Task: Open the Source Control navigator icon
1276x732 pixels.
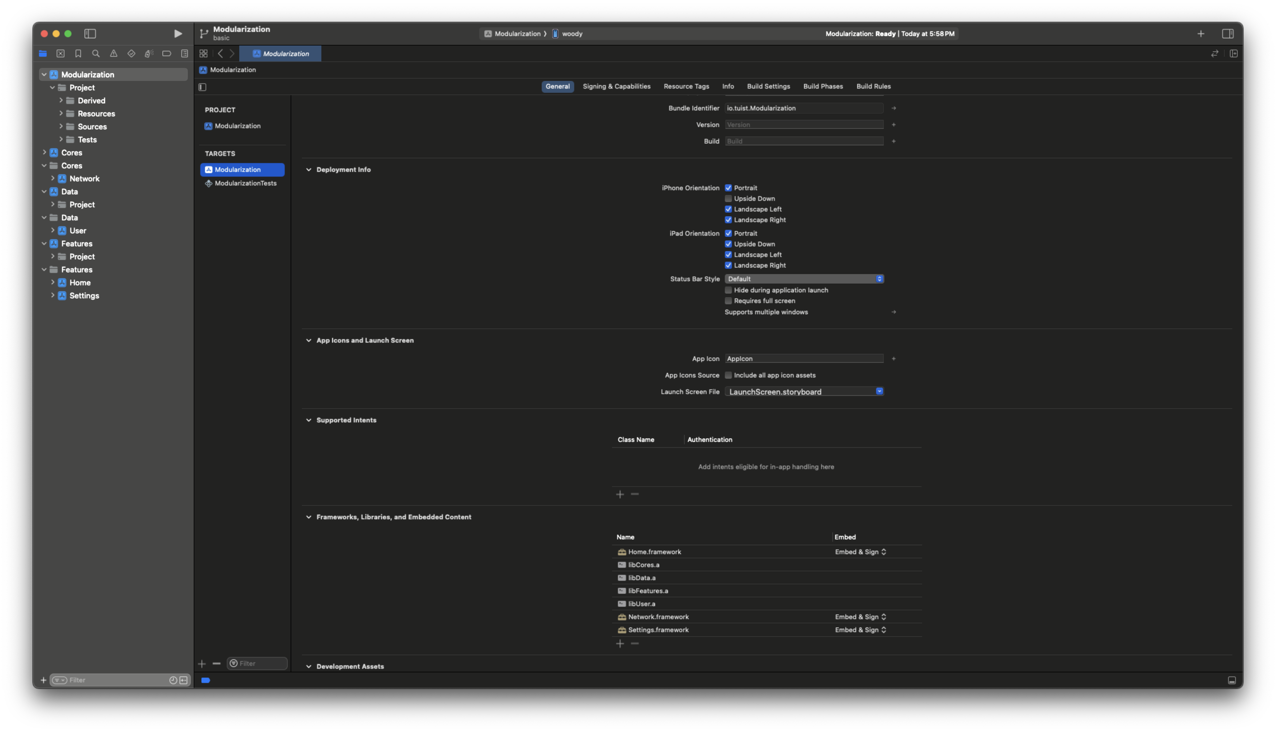Action: pos(60,53)
